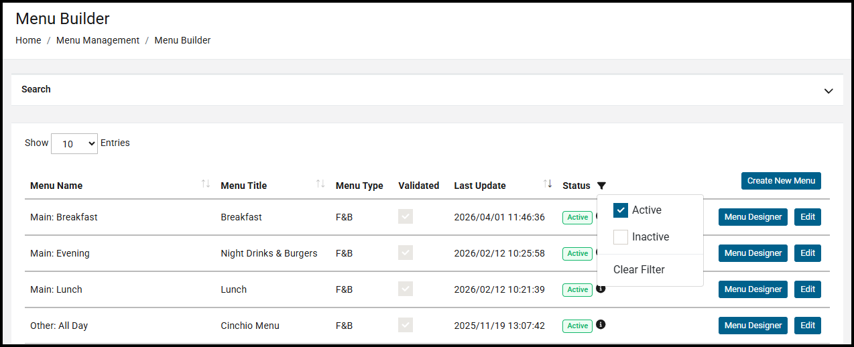Navigate to Home breadcrumb link
Image resolution: width=854 pixels, height=347 pixels.
point(28,40)
